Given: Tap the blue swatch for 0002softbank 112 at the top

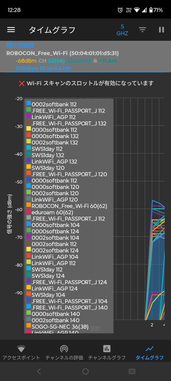Looking at the screenshot, I should [28, 104].
